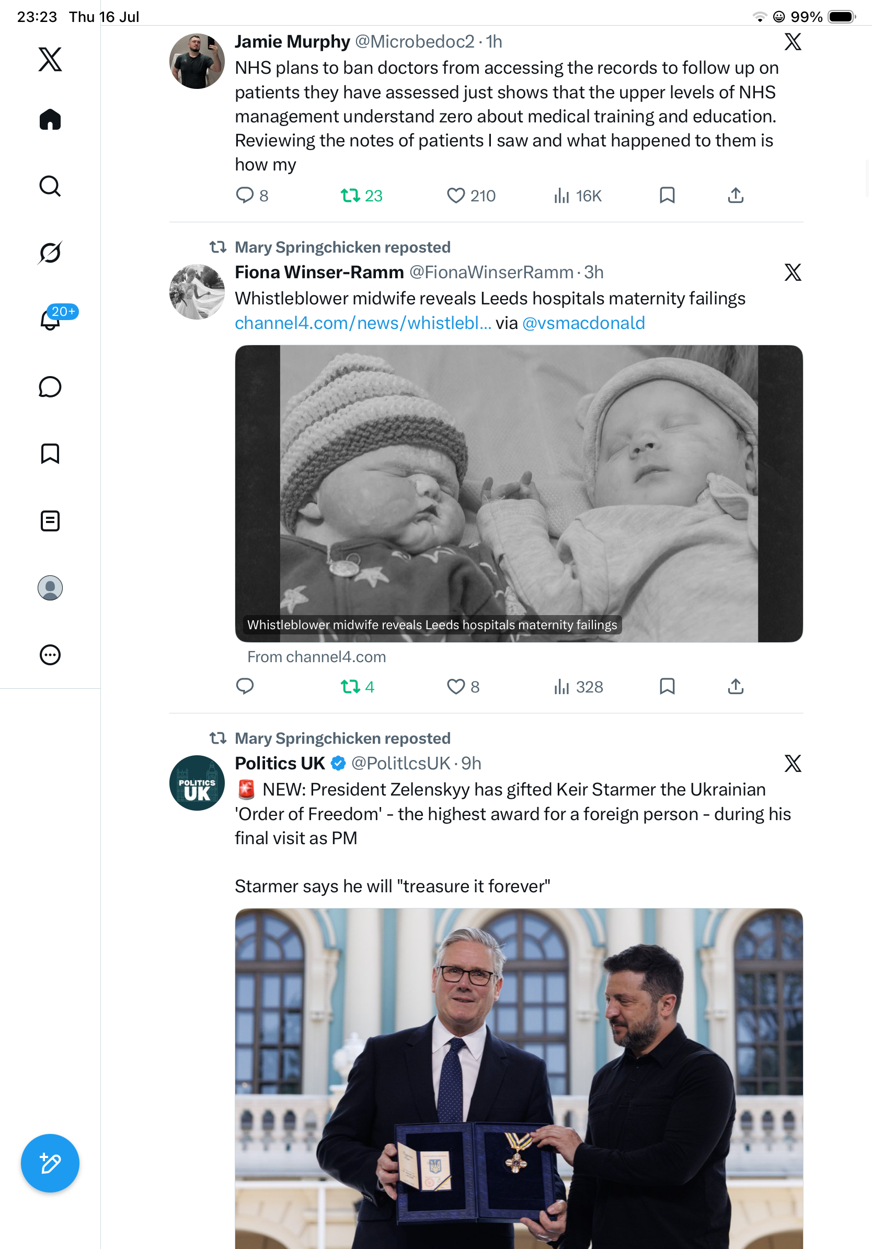Viewport: 872px width, 1249px height.
Task: Share Fiona Winser-Ramm's post
Action: [x=736, y=687]
